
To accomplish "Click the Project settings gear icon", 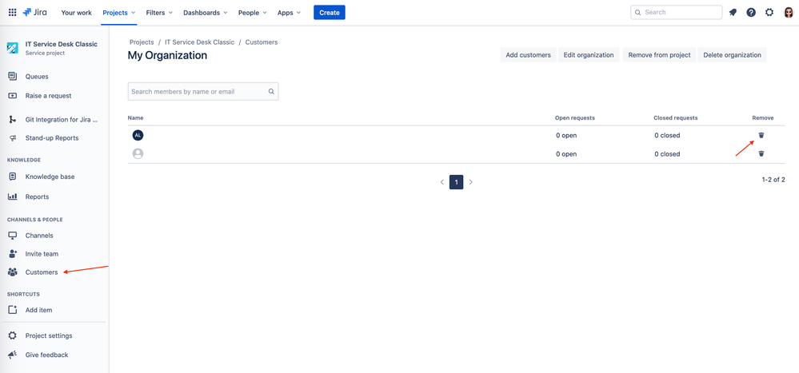I will 13,335.
